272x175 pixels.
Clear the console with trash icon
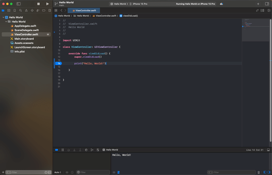pyautogui.click(x=259, y=172)
